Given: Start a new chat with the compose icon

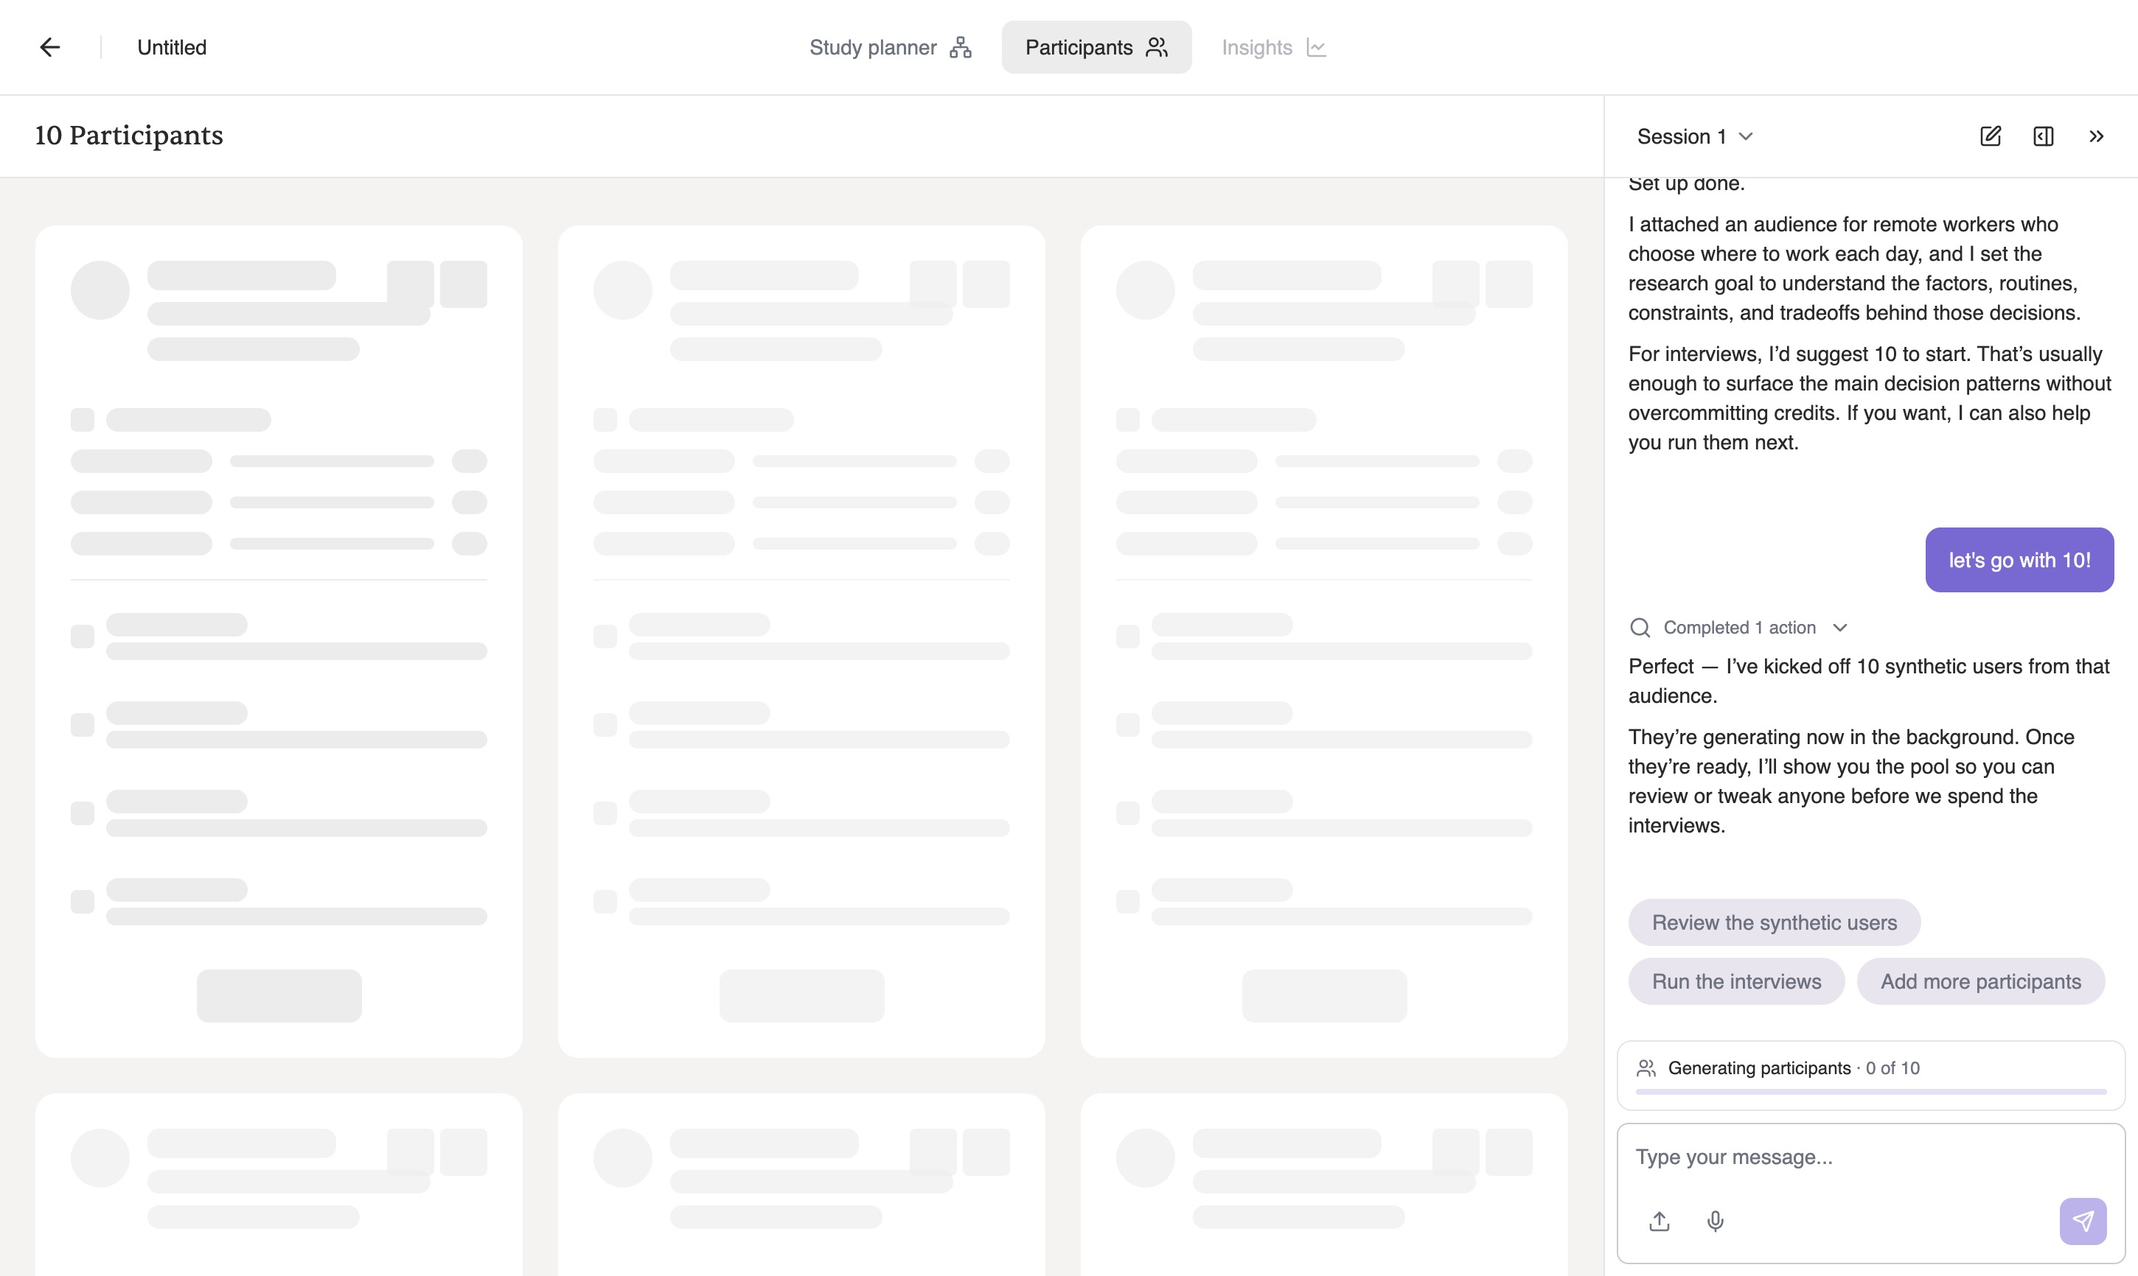Looking at the screenshot, I should pyautogui.click(x=1990, y=137).
